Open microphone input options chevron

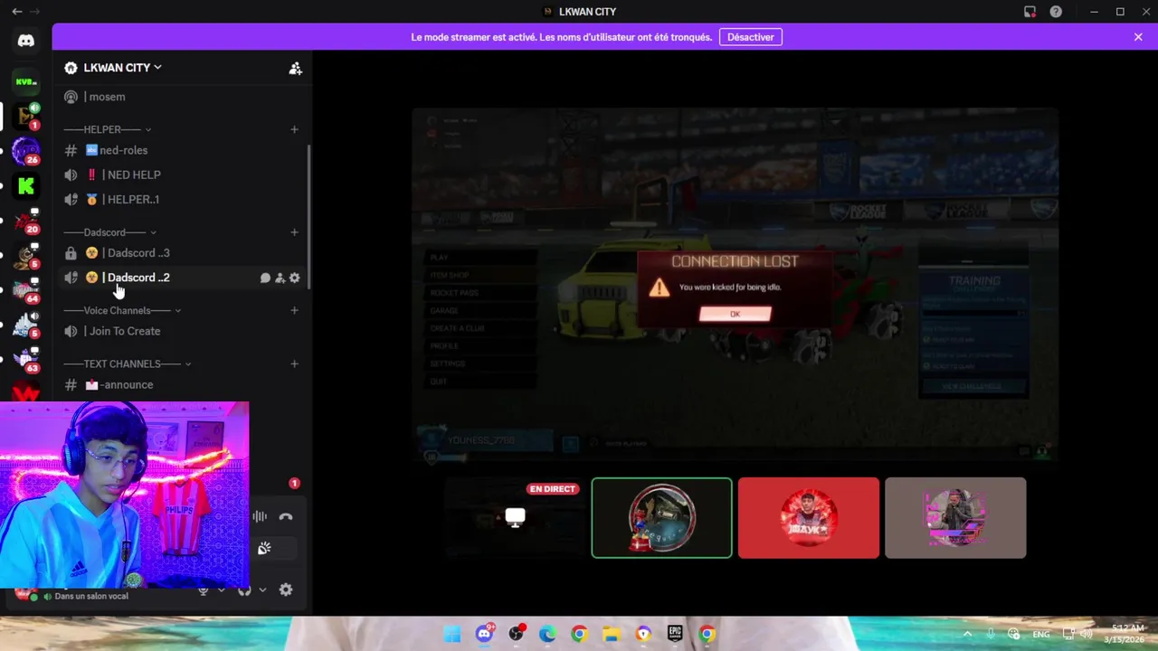click(222, 590)
